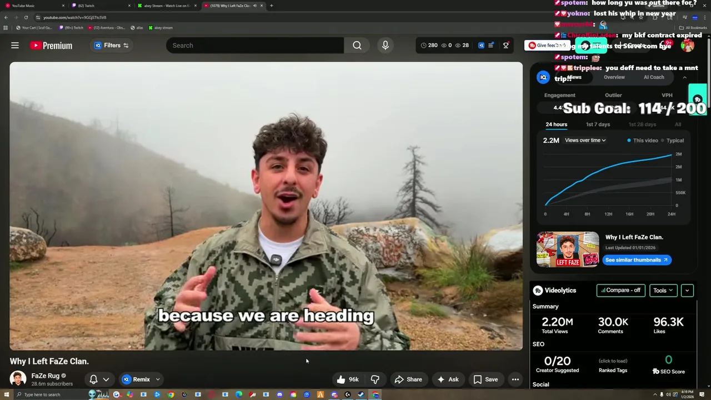Select the All timeframe tab

(x=678, y=124)
